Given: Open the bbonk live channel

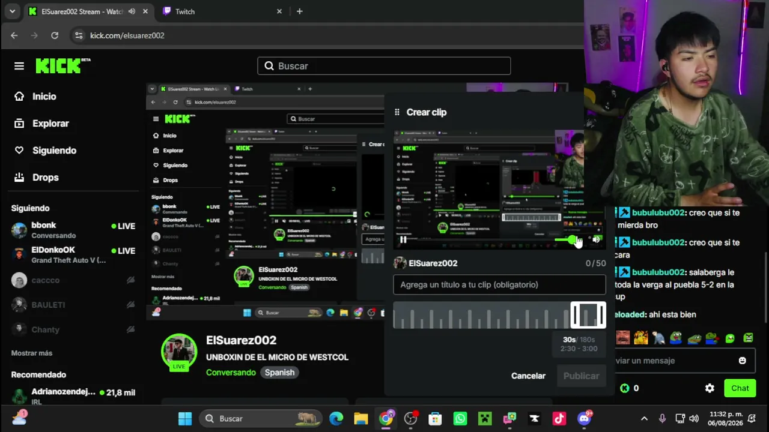Looking at the screenshot, I should (73, 230).
